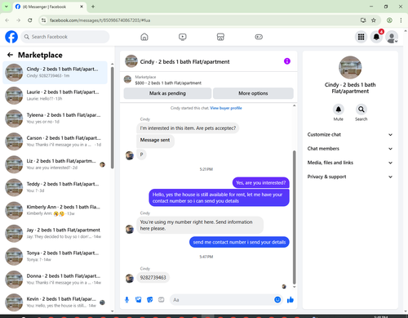This screenshot has width=408, height=318.
Task: Choose a GIF icon in the composer
Action: [162, 300]
